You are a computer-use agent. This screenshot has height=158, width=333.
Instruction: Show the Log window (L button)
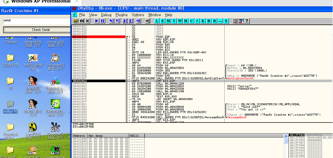pos(157,21)
